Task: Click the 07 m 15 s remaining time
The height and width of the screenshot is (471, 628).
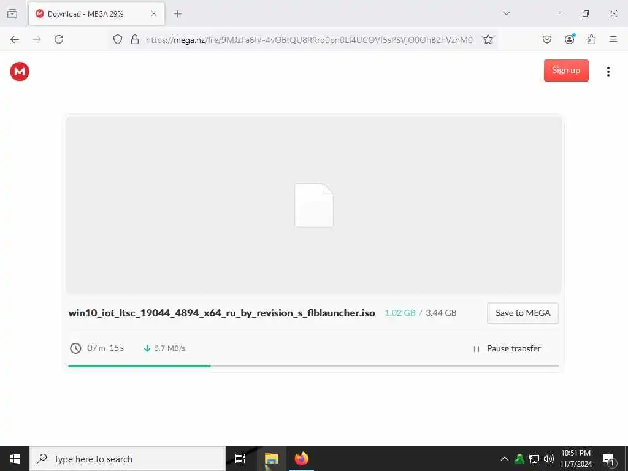Action: tap(105, 348)
